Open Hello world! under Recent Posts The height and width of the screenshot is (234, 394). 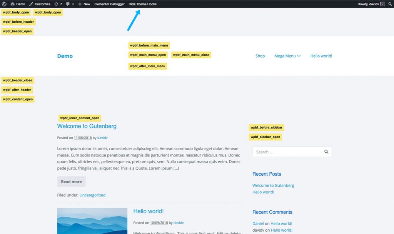(x=263, y=192)
